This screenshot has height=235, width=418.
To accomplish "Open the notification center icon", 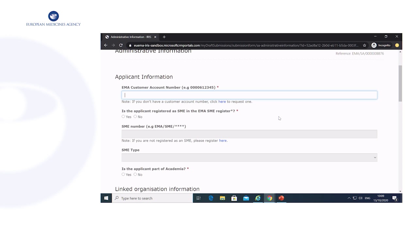I will [x=395, y=198].
